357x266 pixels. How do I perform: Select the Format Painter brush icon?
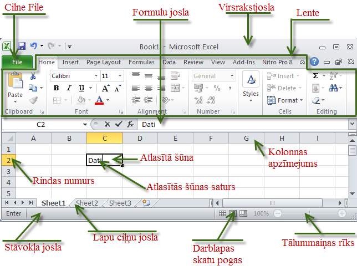tap(33, 100)
